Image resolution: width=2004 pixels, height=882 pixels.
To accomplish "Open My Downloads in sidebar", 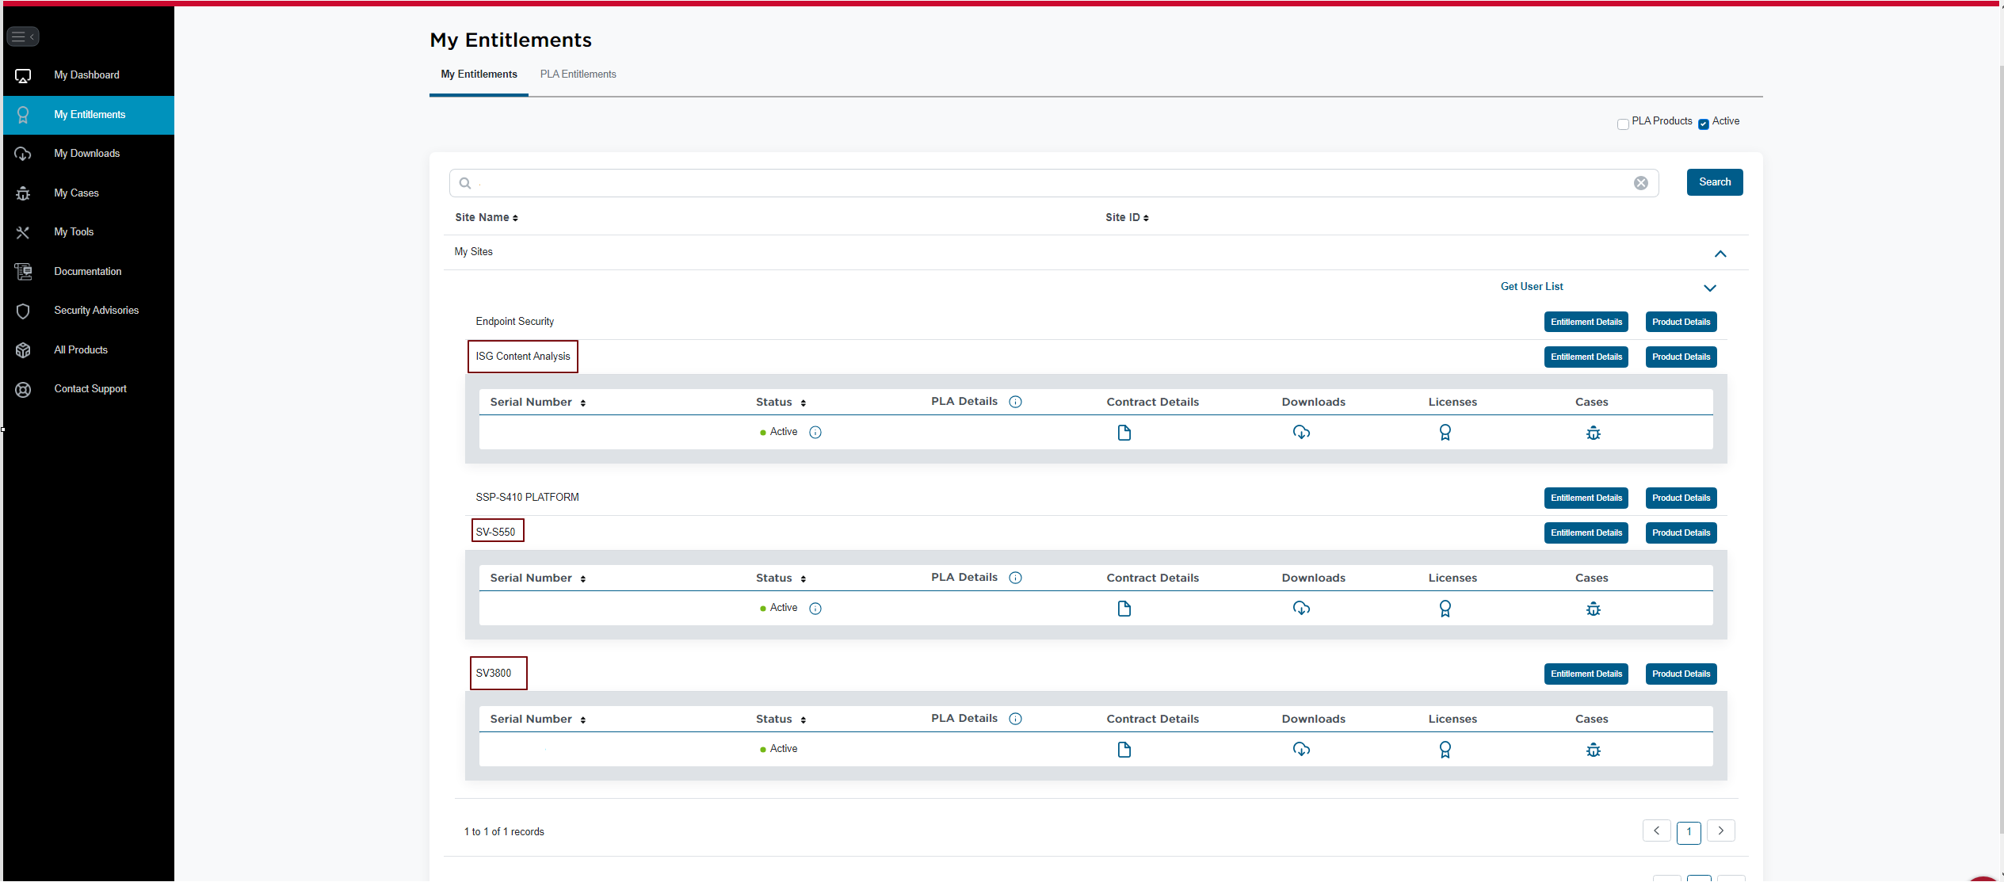I will pyautogui.click(x=86, y=154).
